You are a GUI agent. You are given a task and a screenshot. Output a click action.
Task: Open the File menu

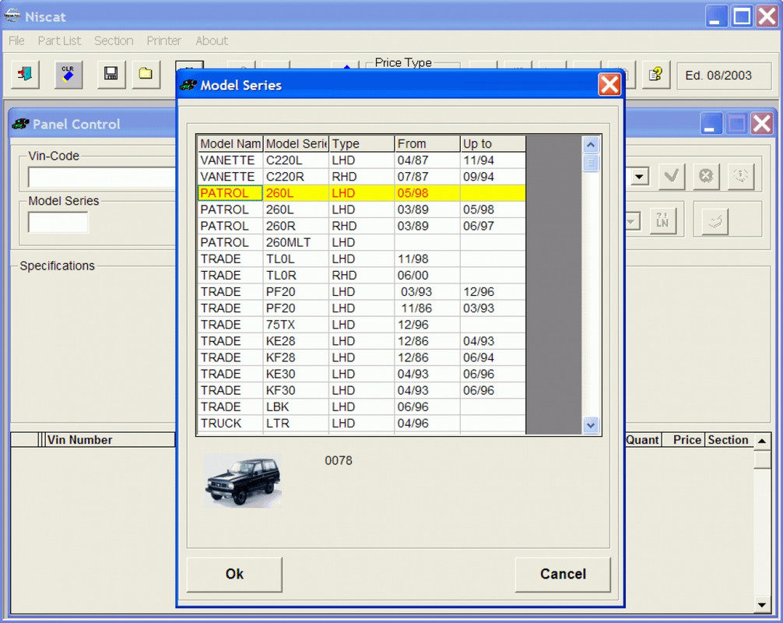tap(16, 40)
